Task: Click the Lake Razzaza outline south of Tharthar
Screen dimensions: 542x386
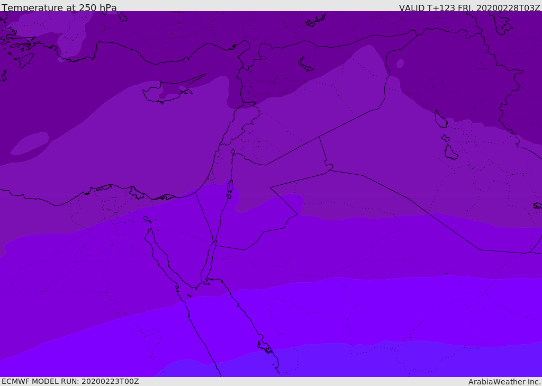Action: click(x=451, y=152)
